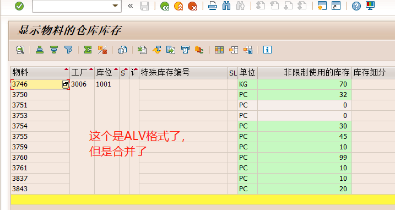Click the KG unit cell
The width and height of the screenshot is (395, 210).
(247, 84)
